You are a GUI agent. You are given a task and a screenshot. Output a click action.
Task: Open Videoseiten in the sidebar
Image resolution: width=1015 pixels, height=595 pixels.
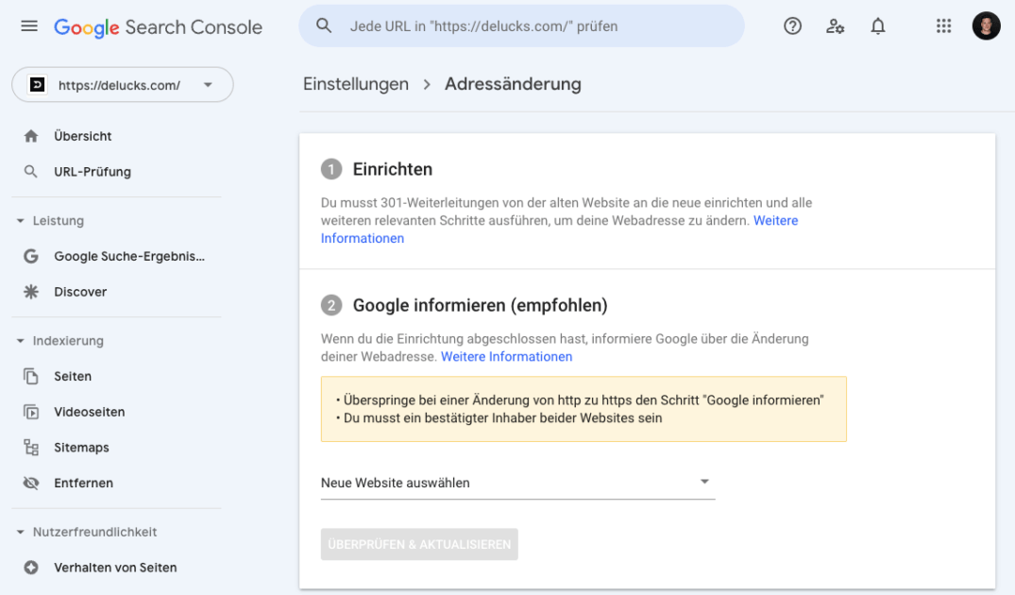tap(89, 412)
